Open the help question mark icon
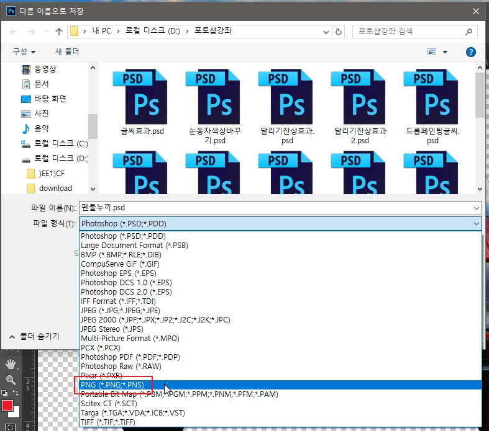The width and height of the screenshot is (489, 431). tap(470, 52)
